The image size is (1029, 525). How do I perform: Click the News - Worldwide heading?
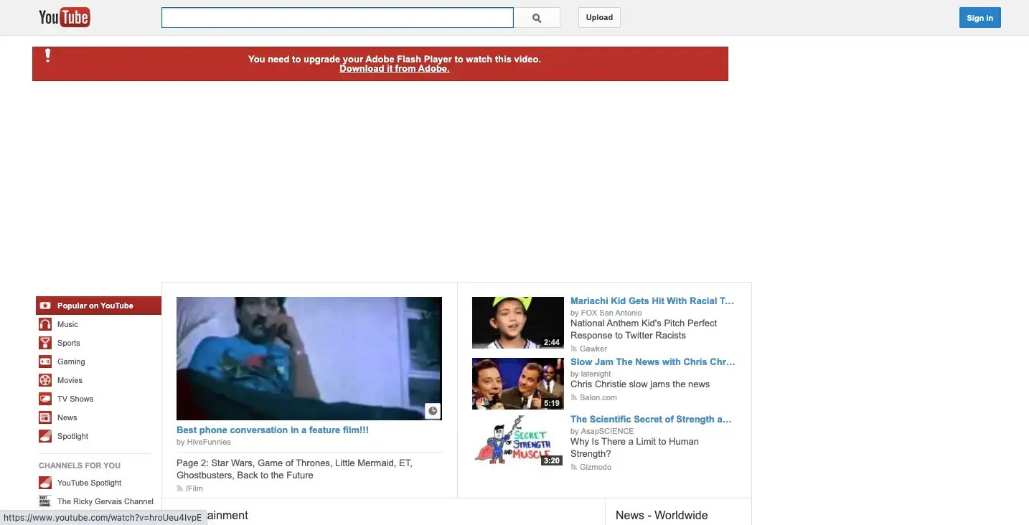[x=662, y=515]
